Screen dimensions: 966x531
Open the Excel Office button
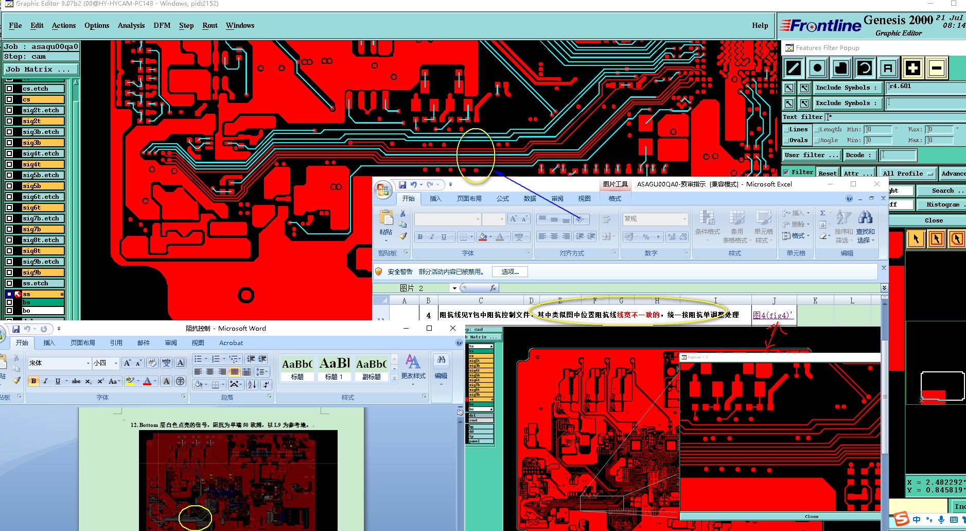pos(383,190)
